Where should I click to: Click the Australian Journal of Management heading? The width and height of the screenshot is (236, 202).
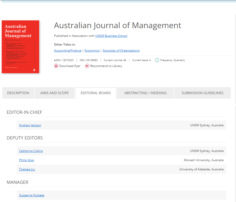[118, 25]
